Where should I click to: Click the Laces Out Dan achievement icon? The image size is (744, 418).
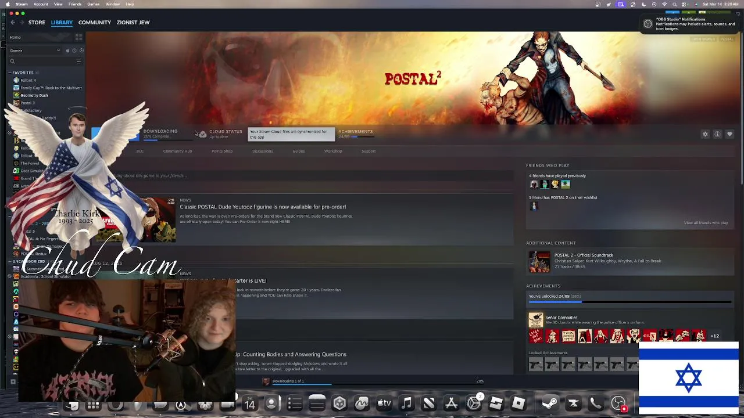point(535,336)
